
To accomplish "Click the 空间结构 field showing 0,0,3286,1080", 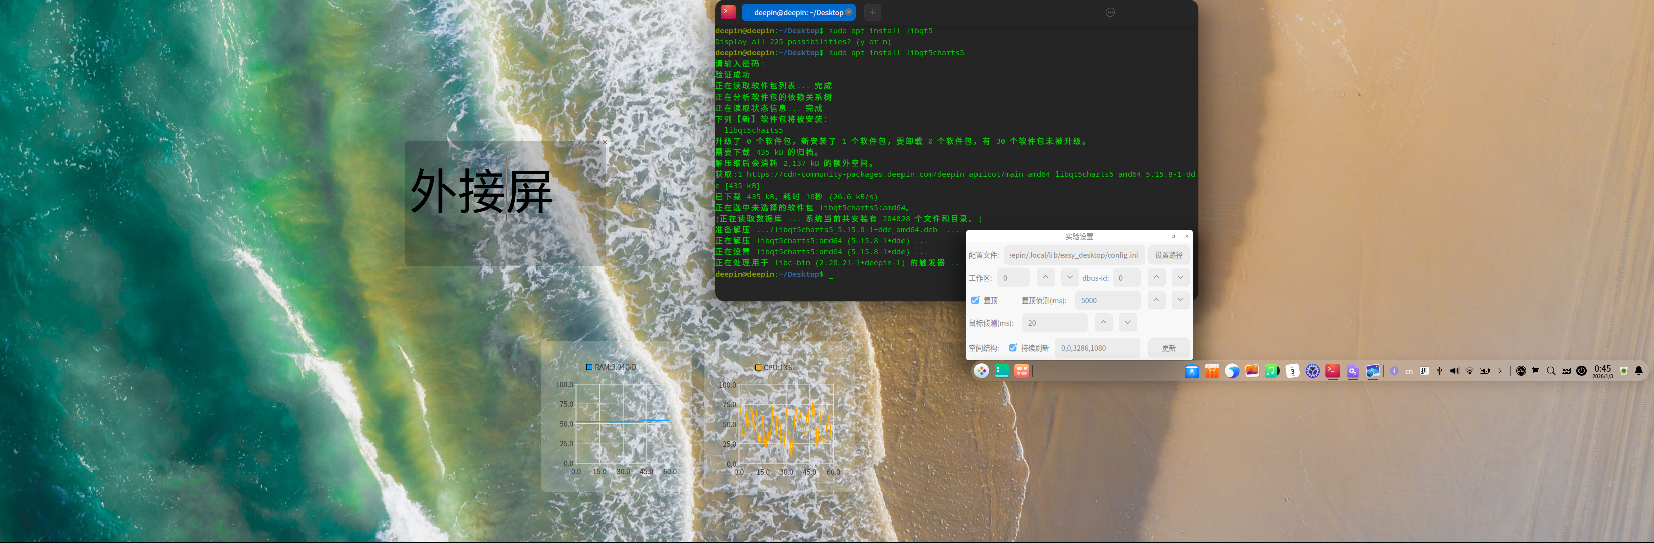I will point(1097,348).
